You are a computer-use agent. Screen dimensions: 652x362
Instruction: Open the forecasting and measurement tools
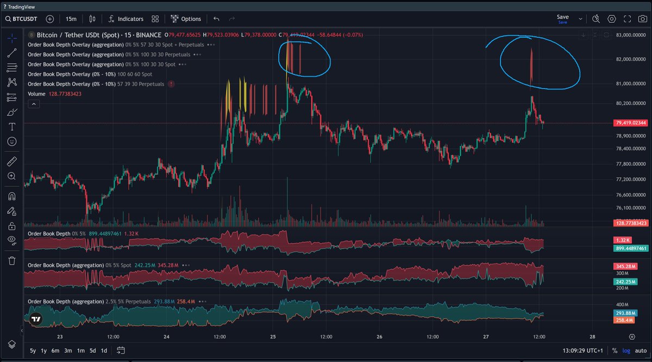coord(11,98)
